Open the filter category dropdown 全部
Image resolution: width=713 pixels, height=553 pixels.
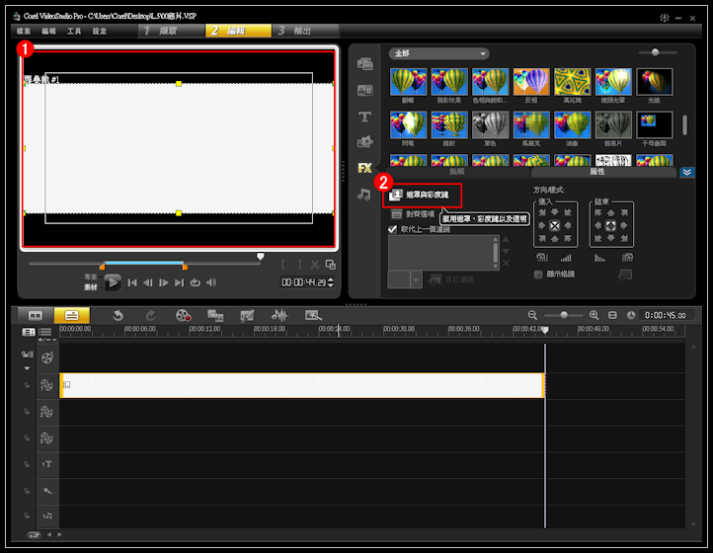[x=438, y=53]
